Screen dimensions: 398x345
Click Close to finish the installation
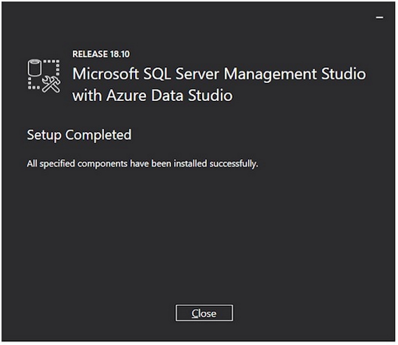click(204, 313)
